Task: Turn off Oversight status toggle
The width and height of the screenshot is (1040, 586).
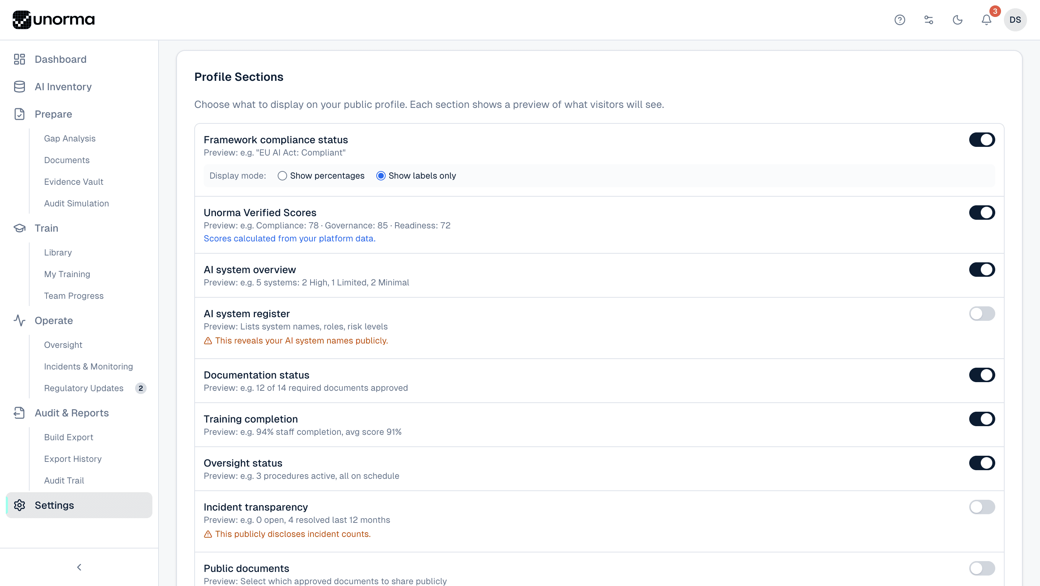Action: coord(982,463)
